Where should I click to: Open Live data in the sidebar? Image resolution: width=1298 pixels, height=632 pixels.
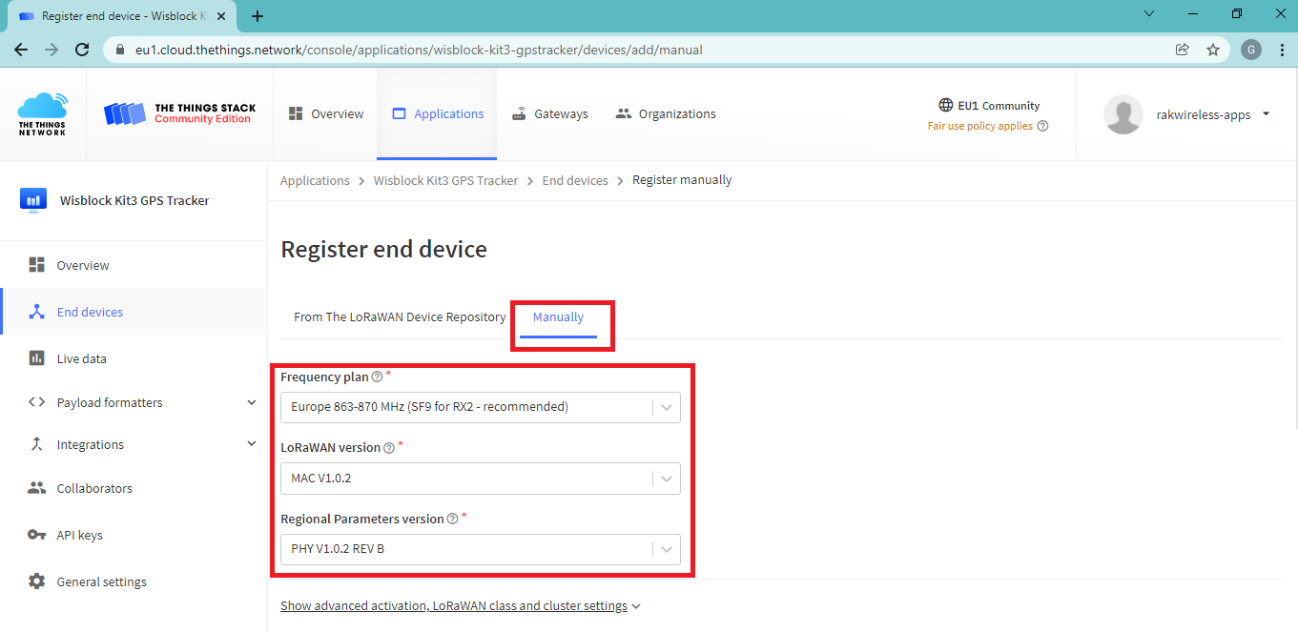pos(81,358)
